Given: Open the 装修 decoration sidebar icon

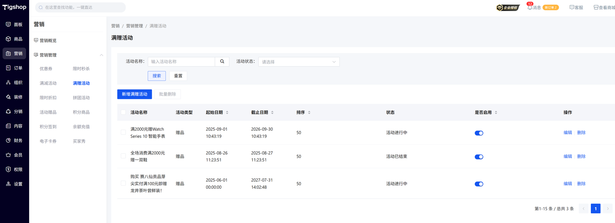Looking at the screenshot, I should pyautogui.click(x=8, y=97).
